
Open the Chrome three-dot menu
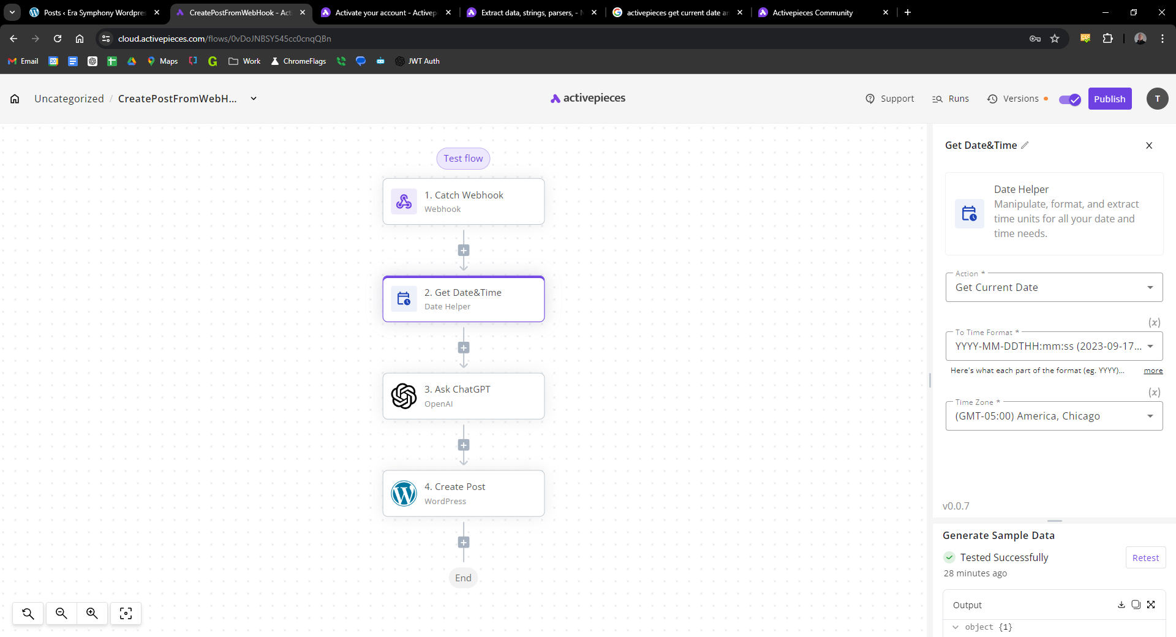(1162, 39)
